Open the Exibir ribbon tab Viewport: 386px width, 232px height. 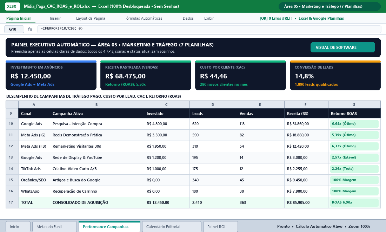[x=209, y=18]
